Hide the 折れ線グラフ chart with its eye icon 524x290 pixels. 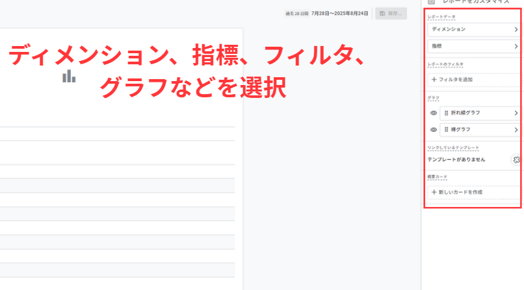pyautogui.click(x=433, y=113)
